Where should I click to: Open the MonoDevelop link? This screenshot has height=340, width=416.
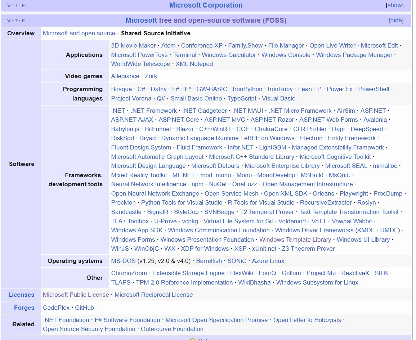(x=276, y=175)
